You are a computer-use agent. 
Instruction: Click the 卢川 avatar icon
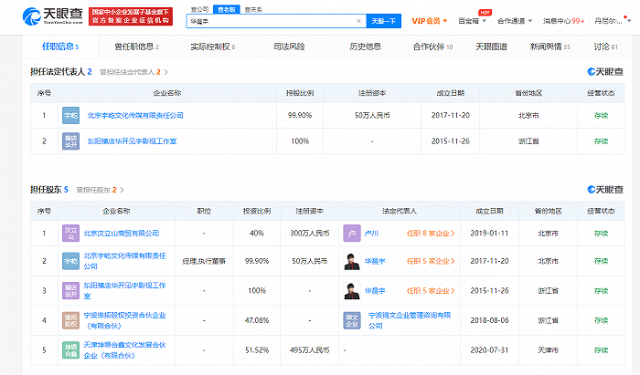click(351, 234)
